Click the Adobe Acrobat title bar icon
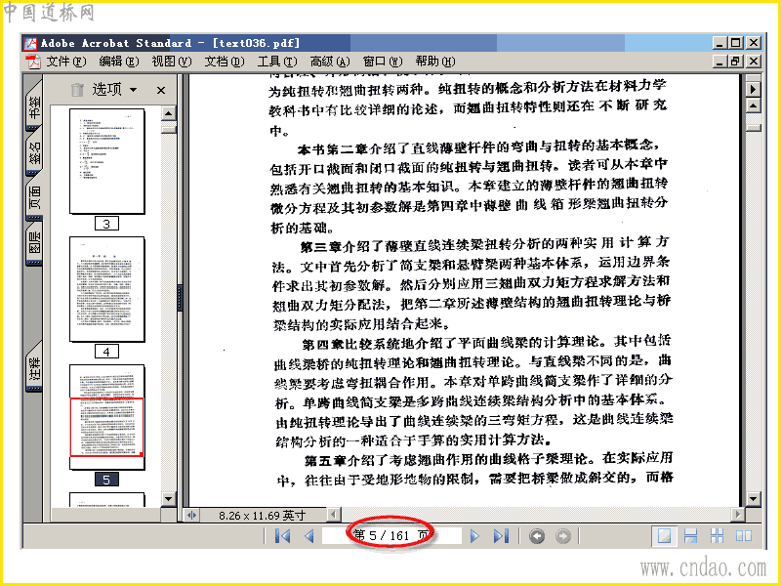Screen dimensions: 781x586 30,43
